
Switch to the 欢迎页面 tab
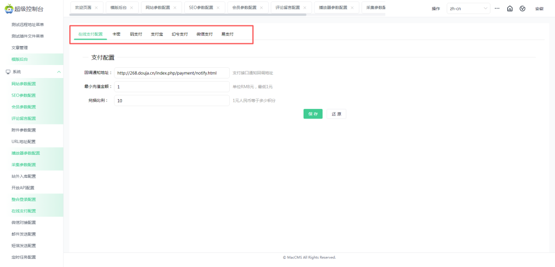[83, 8]
